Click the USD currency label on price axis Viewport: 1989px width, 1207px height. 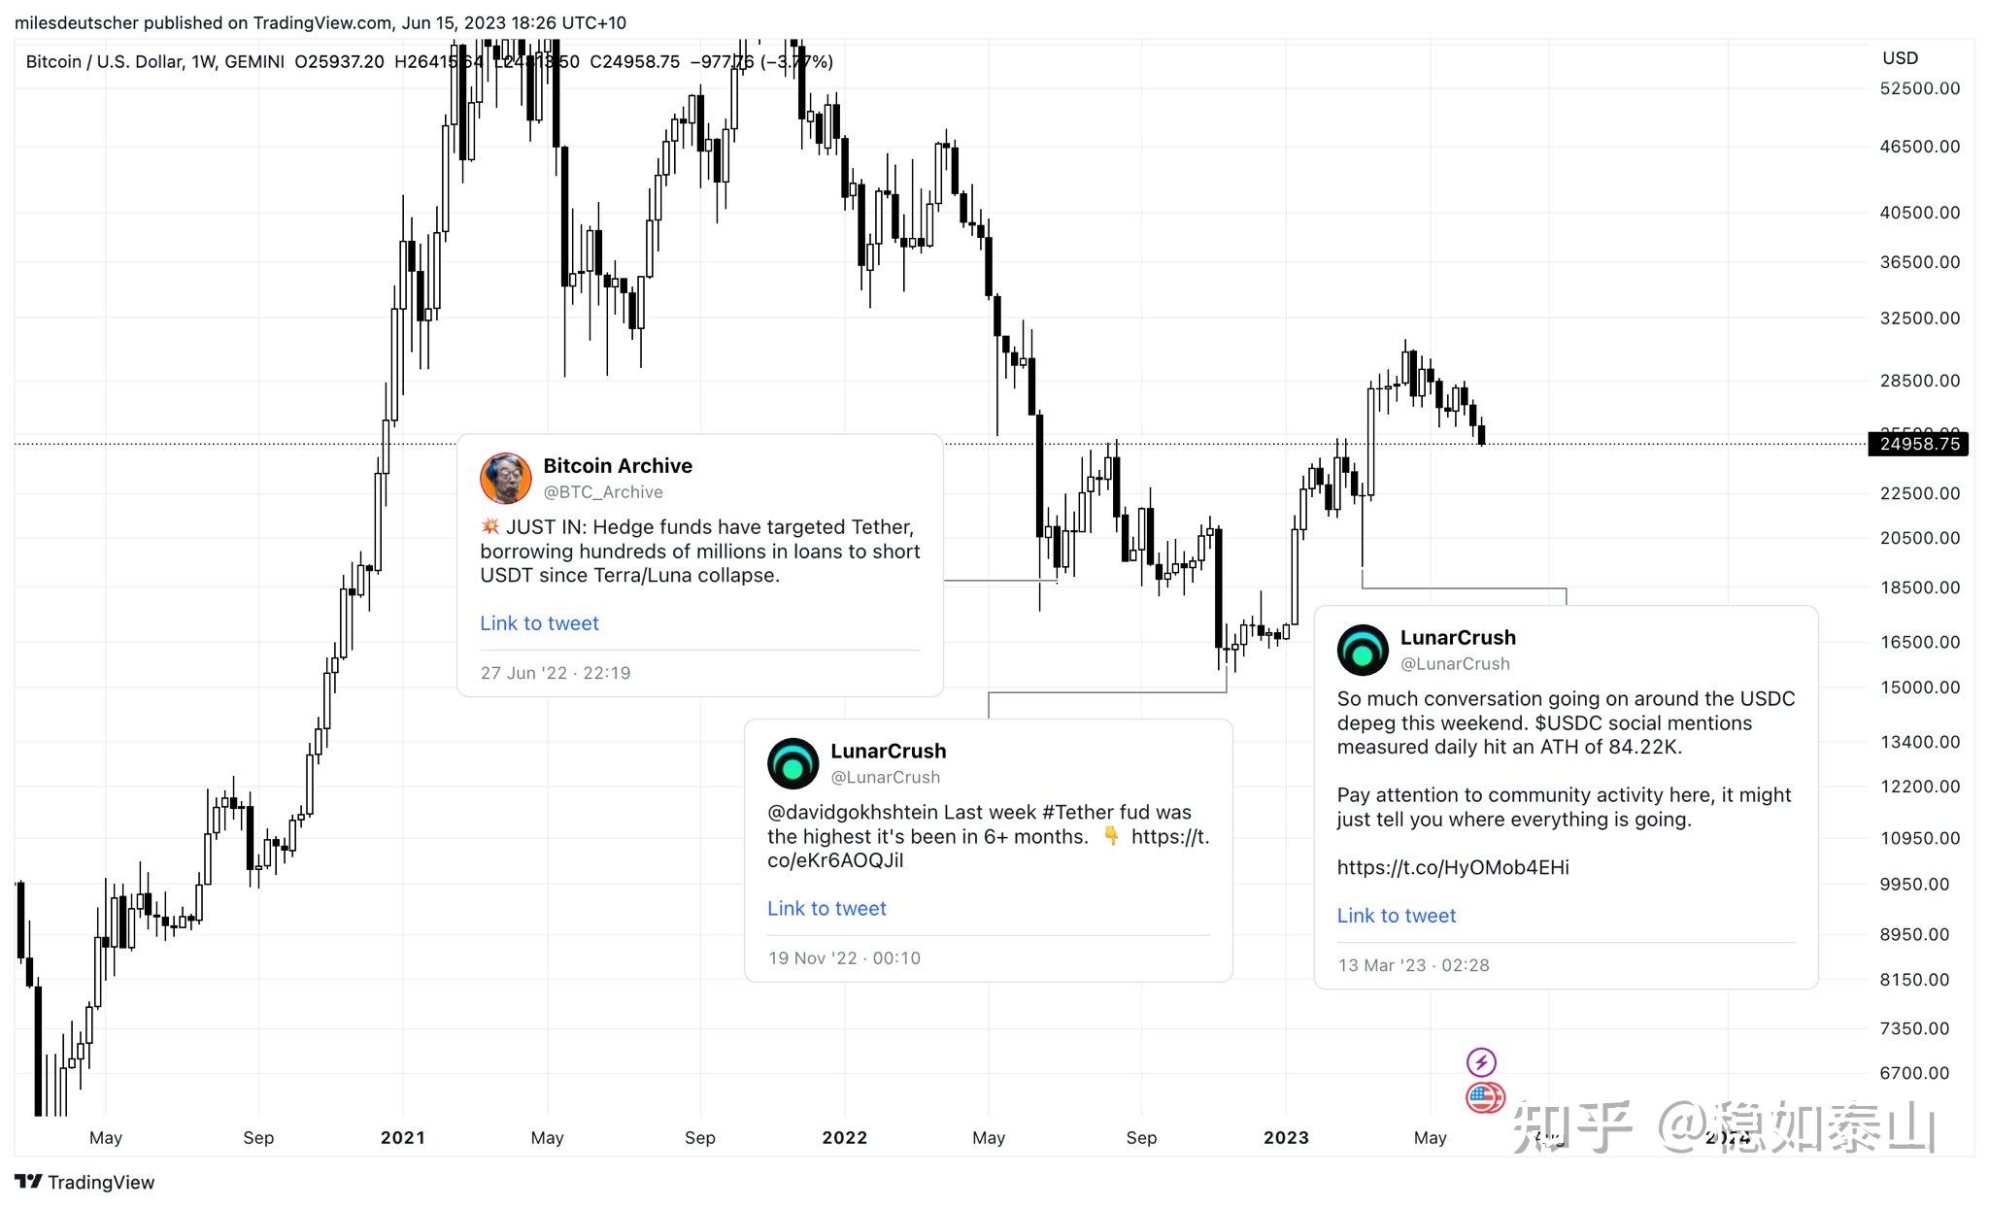[1900, 58]
